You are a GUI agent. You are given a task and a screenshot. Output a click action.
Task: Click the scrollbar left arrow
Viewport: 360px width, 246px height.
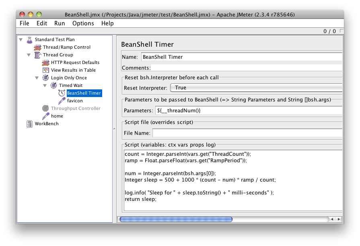[332, 219]
